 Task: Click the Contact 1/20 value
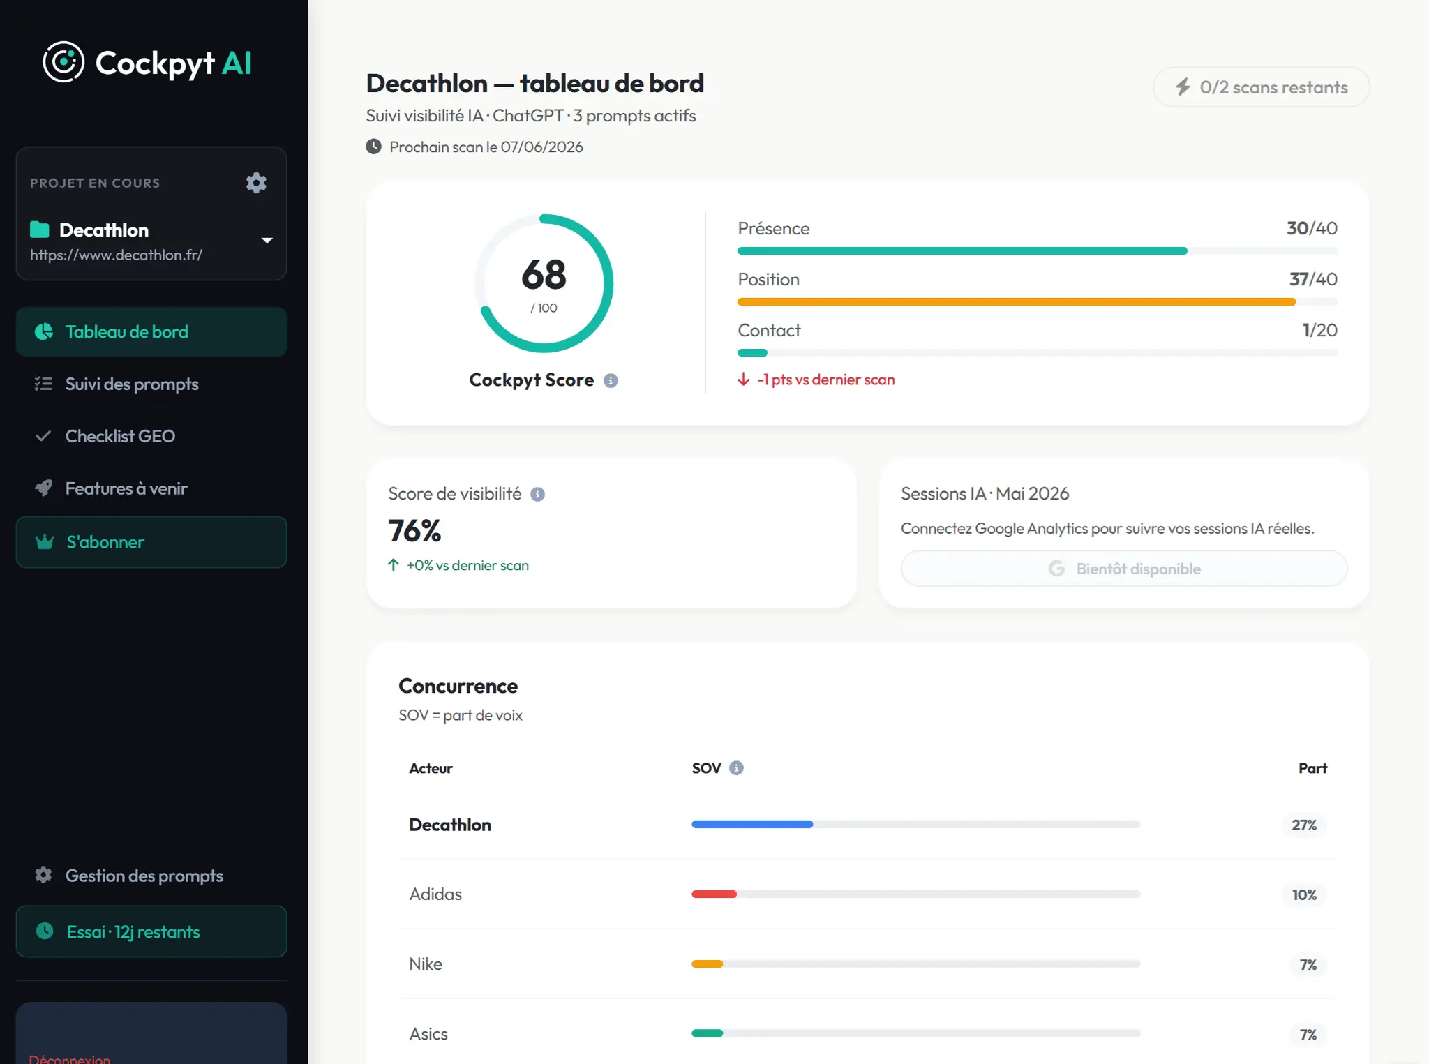[1320, 330]
